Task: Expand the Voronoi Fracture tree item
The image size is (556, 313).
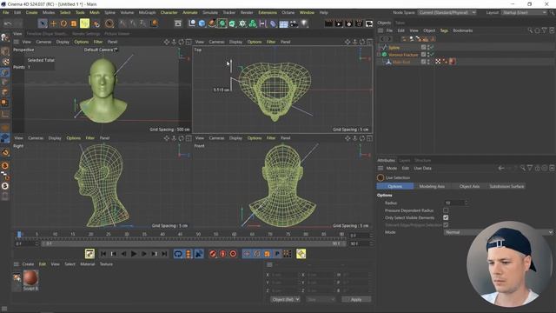Action: (379, 55)
